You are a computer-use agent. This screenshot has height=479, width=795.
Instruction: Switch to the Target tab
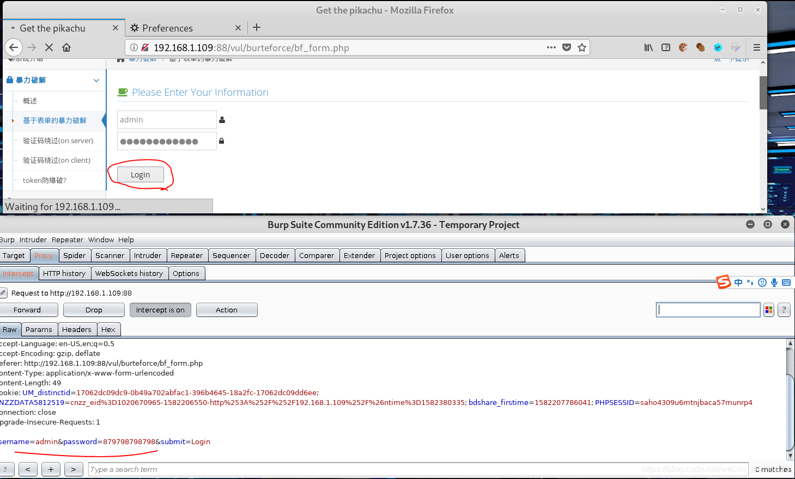coord(14,255)
